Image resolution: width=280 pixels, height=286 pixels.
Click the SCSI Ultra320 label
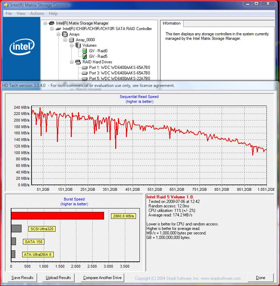(x=42, y=229)
